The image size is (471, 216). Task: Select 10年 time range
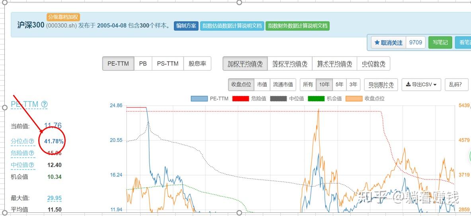click(324, 85)
